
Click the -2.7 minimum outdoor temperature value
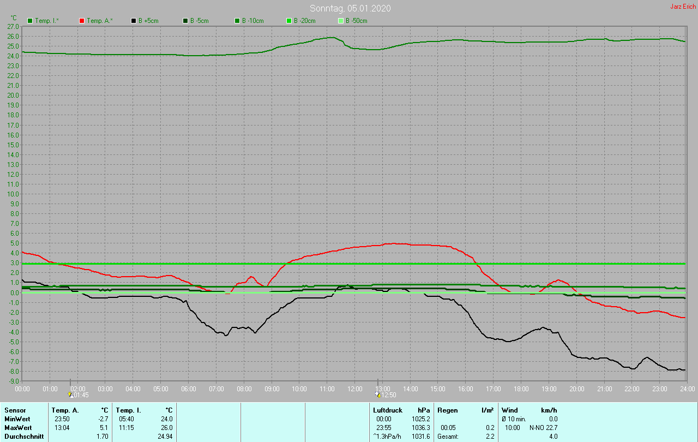click(x=103, y=419)
